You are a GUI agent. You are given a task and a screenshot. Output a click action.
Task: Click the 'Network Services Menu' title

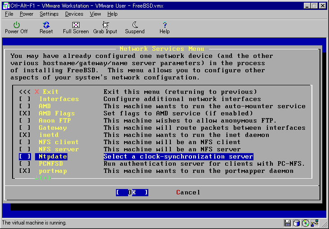[162, 49]
